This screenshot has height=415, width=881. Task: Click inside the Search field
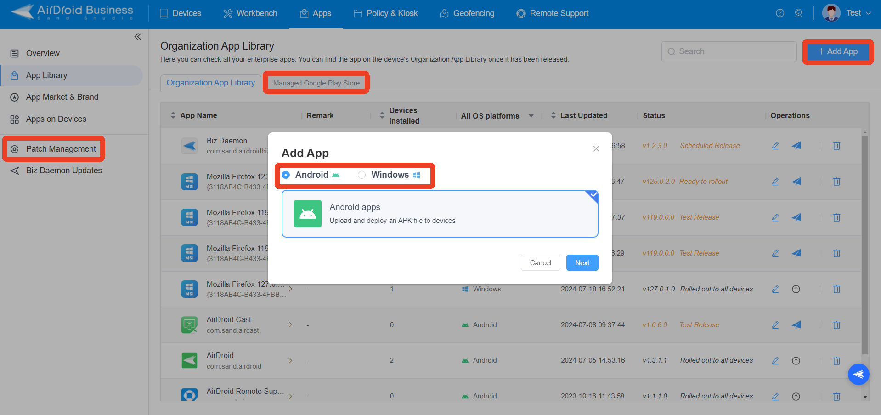[x=729, y=51]
